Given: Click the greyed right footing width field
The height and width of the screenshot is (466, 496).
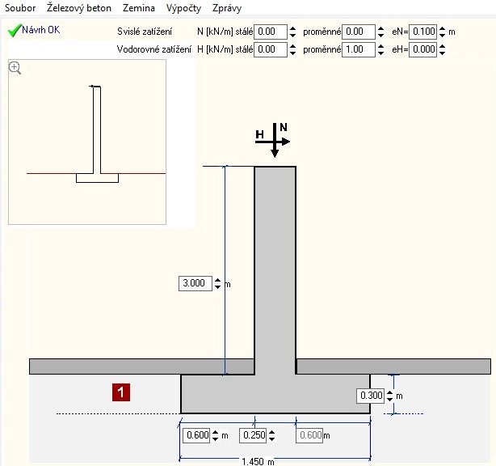Looking at the screenshot, I should pyautogui.click(x=309, y=435).
